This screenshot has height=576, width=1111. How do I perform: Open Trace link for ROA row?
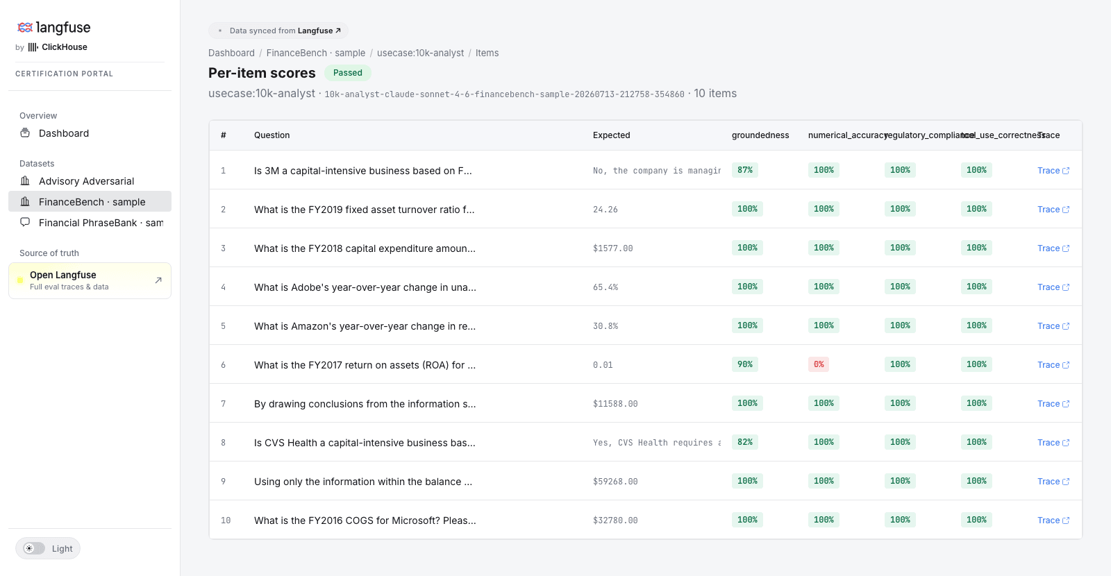(x=1053, y=365)
